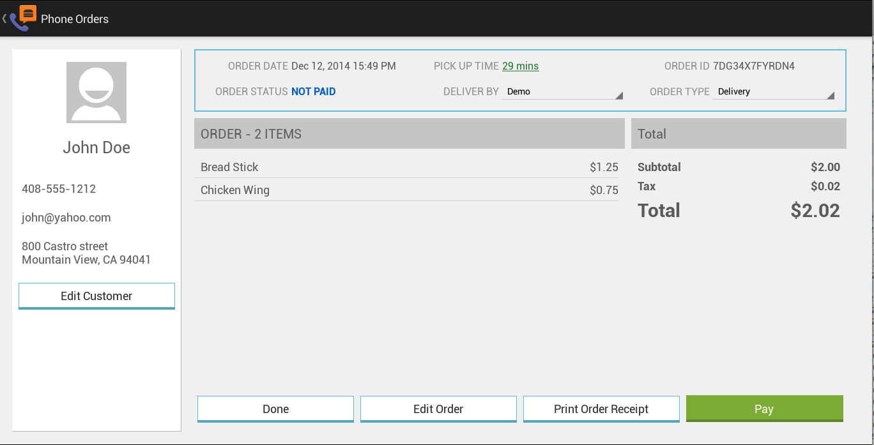Select the Bread Stick order item
Image resolution: width=874 pixels, height=445 pixels.
pos(406,167)
